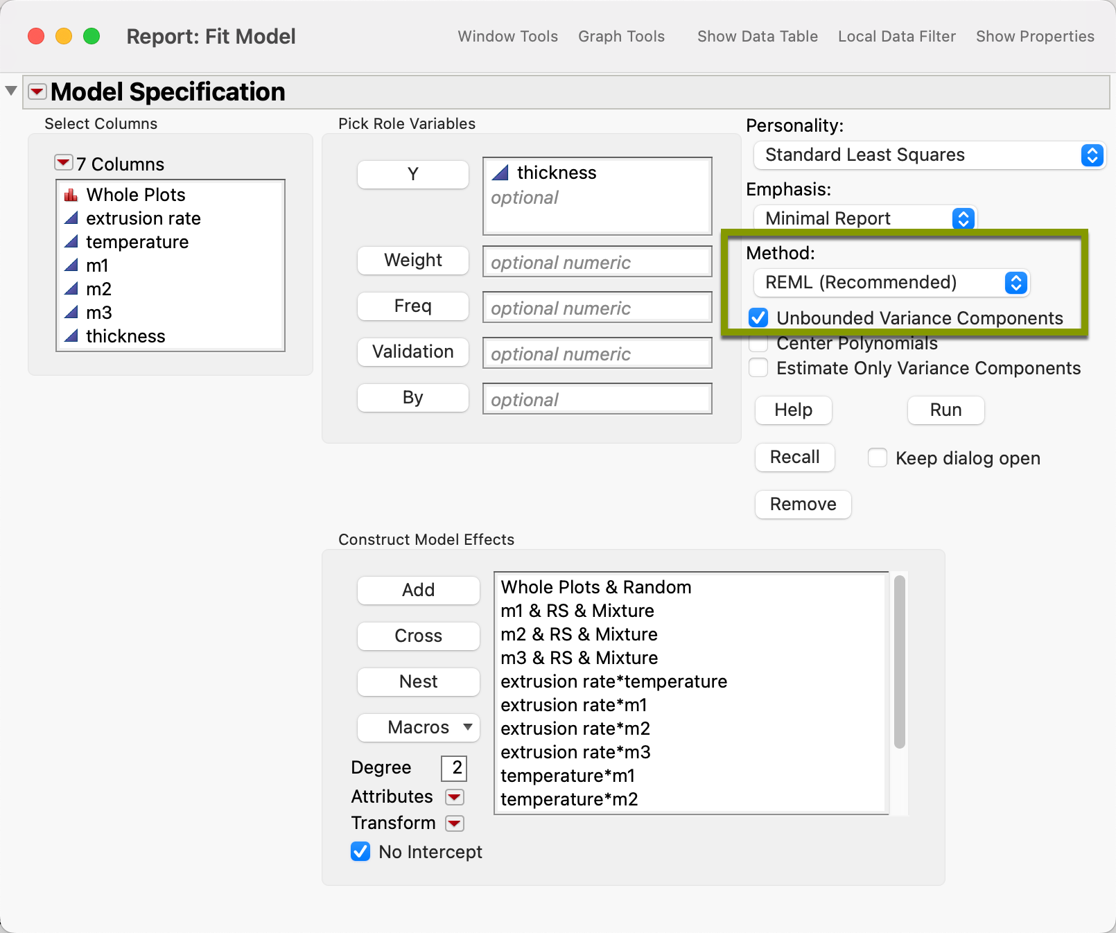
Task: Enable Center Polynomials
Action: (758, 342)
